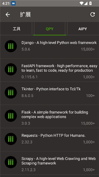
Task: Select the QPY tab
Action: (50, 29)
